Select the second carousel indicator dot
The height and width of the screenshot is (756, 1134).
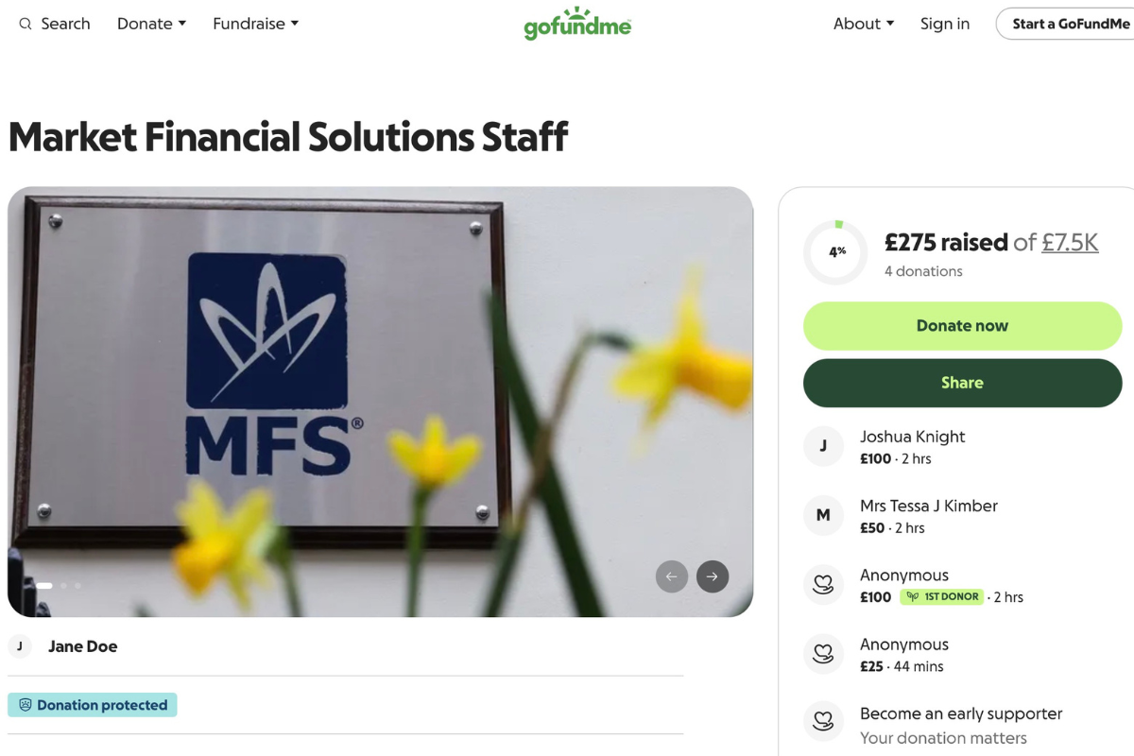pos(63,586)
